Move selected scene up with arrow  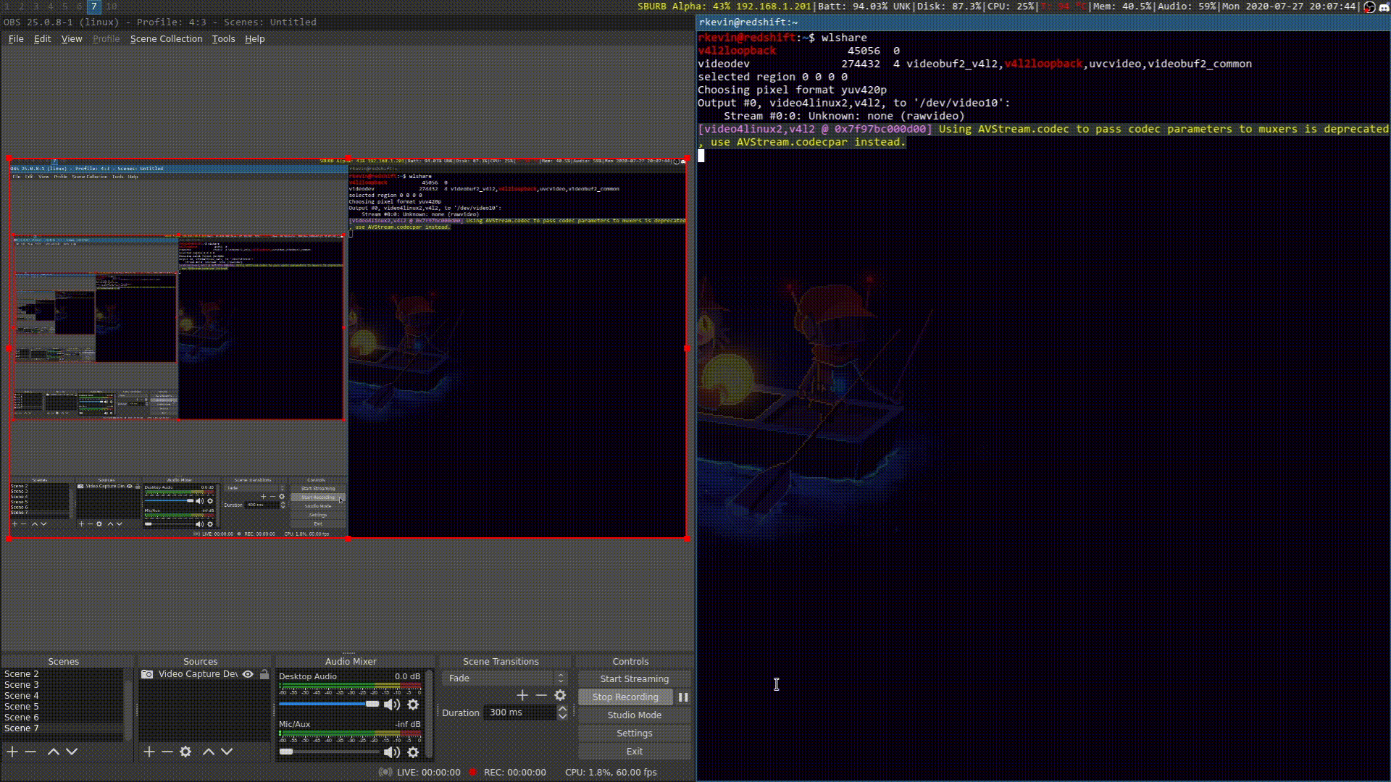[53, 752]
